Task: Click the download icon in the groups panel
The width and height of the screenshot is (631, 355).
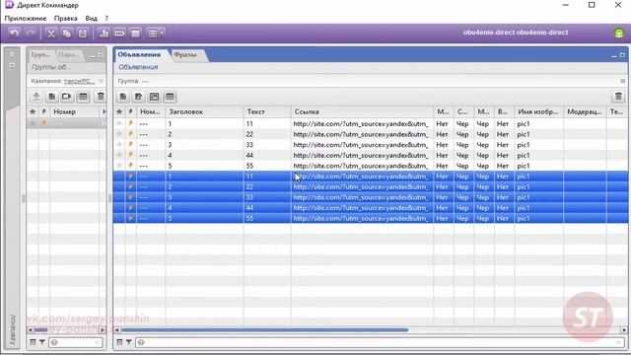Action: (36, 97)
